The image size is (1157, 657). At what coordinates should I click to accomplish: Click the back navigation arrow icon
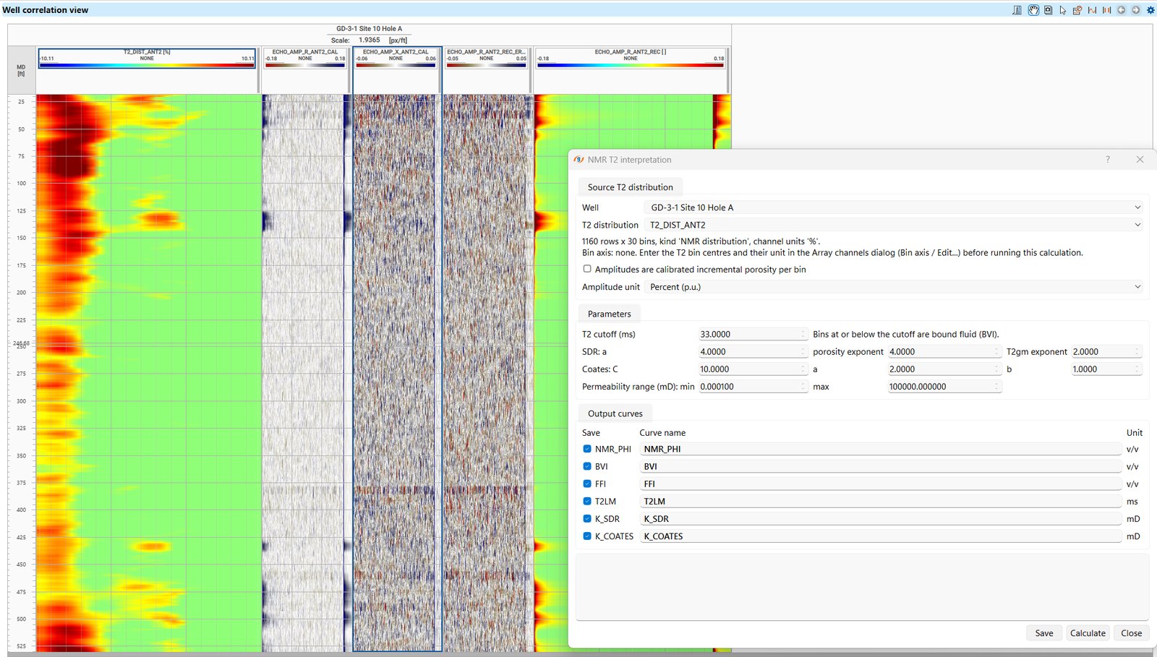click(1122, 10)
